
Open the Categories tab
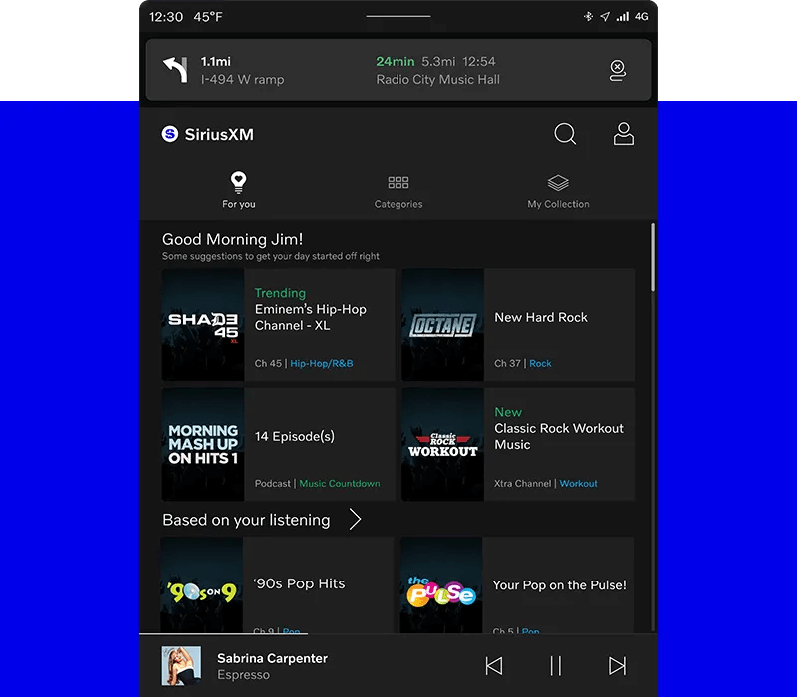pos(398,190)
